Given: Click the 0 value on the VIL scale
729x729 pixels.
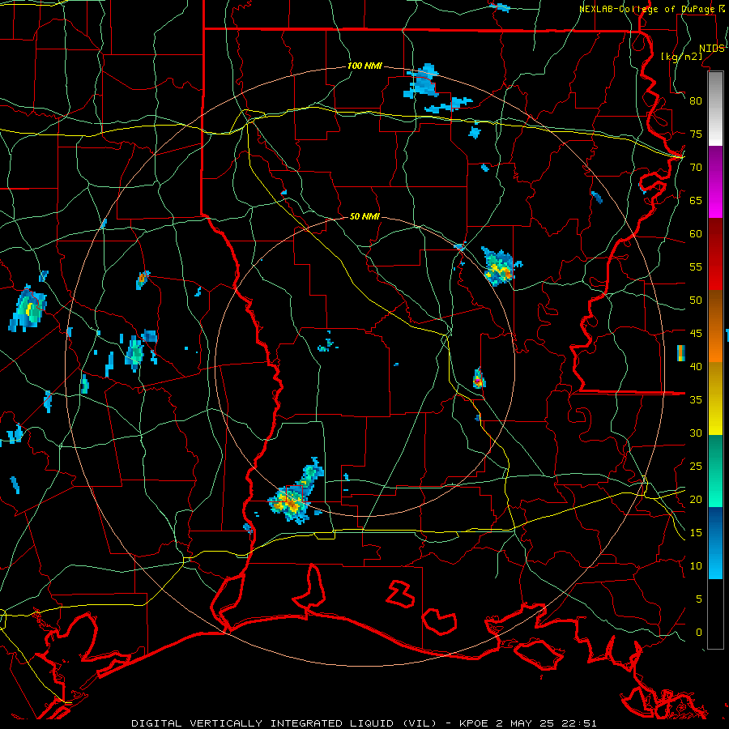Looking at the screenshot, I should click(x=699, y=633).
